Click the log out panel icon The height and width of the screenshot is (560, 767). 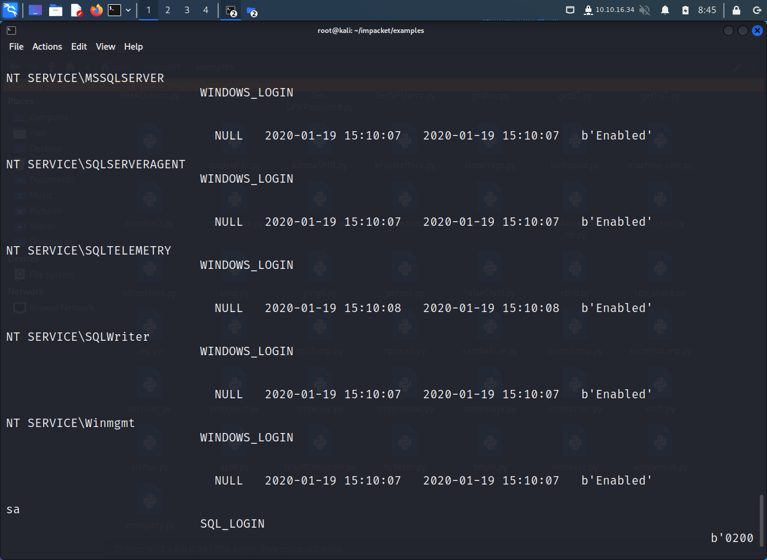pyautogui.click(x=757, y=10)
